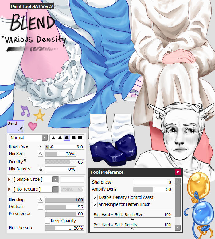Click the Amplify Dens. slider
This screenshot has height=239, width=215.
pyautogui.click(x=152, y=189)
